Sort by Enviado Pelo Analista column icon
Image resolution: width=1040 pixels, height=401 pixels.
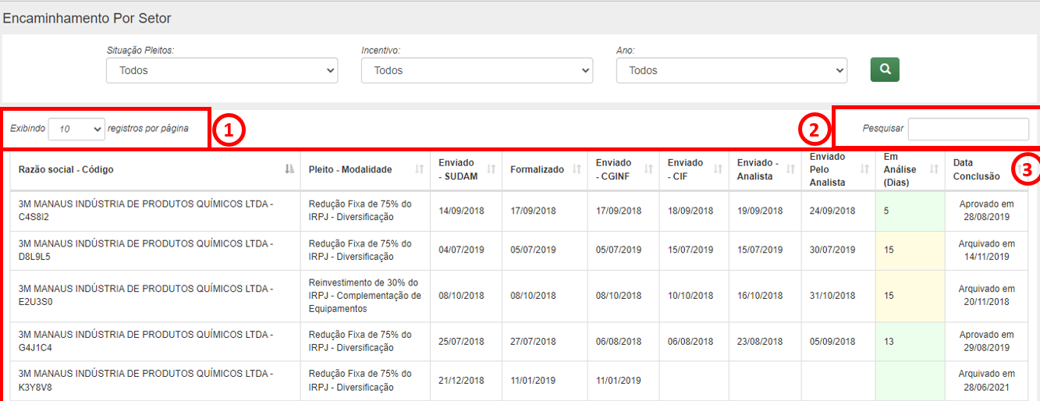(x=864, y=169)
